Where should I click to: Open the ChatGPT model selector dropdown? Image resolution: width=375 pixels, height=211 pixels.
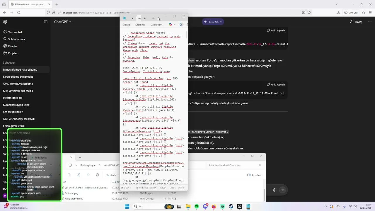(x=62, y=22)
